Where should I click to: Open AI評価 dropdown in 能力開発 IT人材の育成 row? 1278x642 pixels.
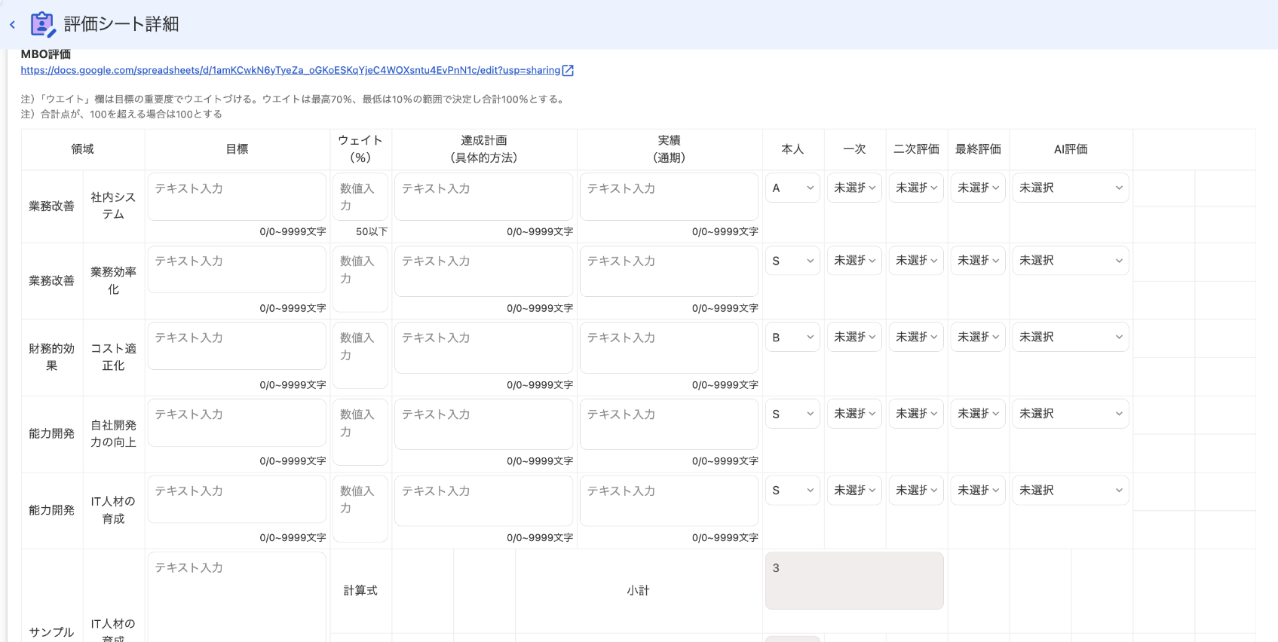tap(1071, 491)
